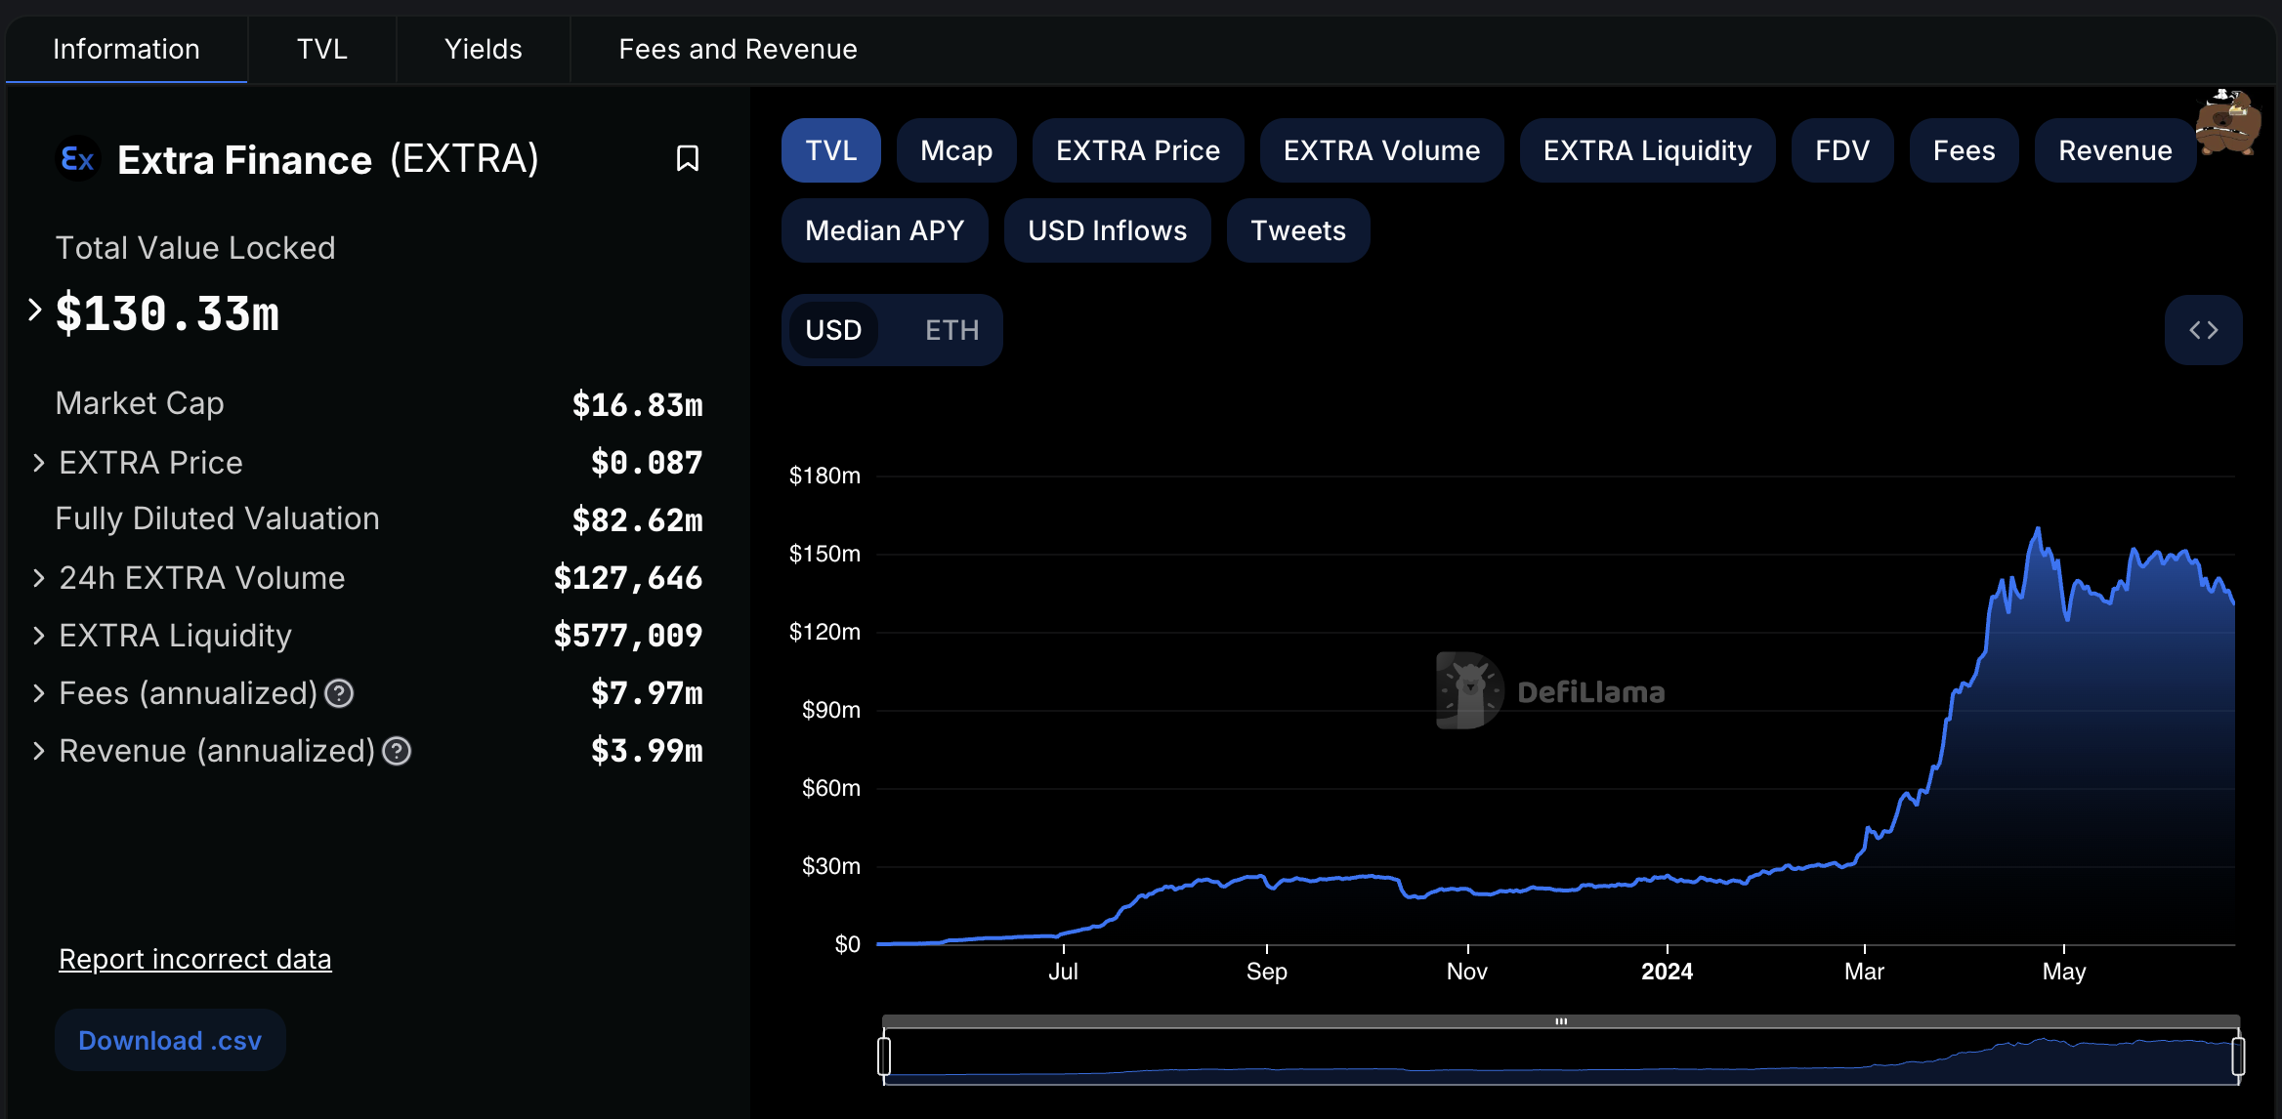Grab the right range slider handle

point(2238,1057)
